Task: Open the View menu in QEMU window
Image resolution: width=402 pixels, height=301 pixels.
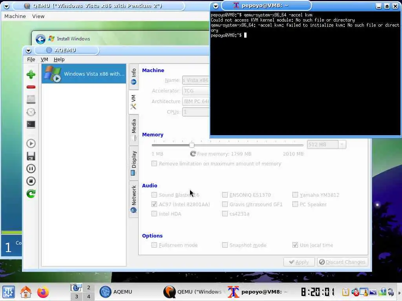Action: (x=38, y=16)
